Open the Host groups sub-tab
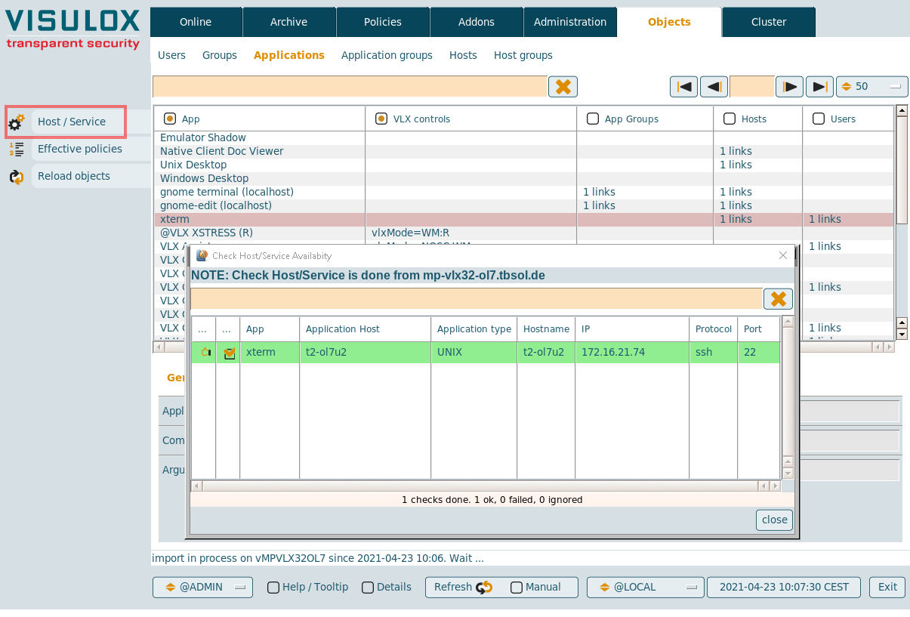 click(x=523, y=55)
